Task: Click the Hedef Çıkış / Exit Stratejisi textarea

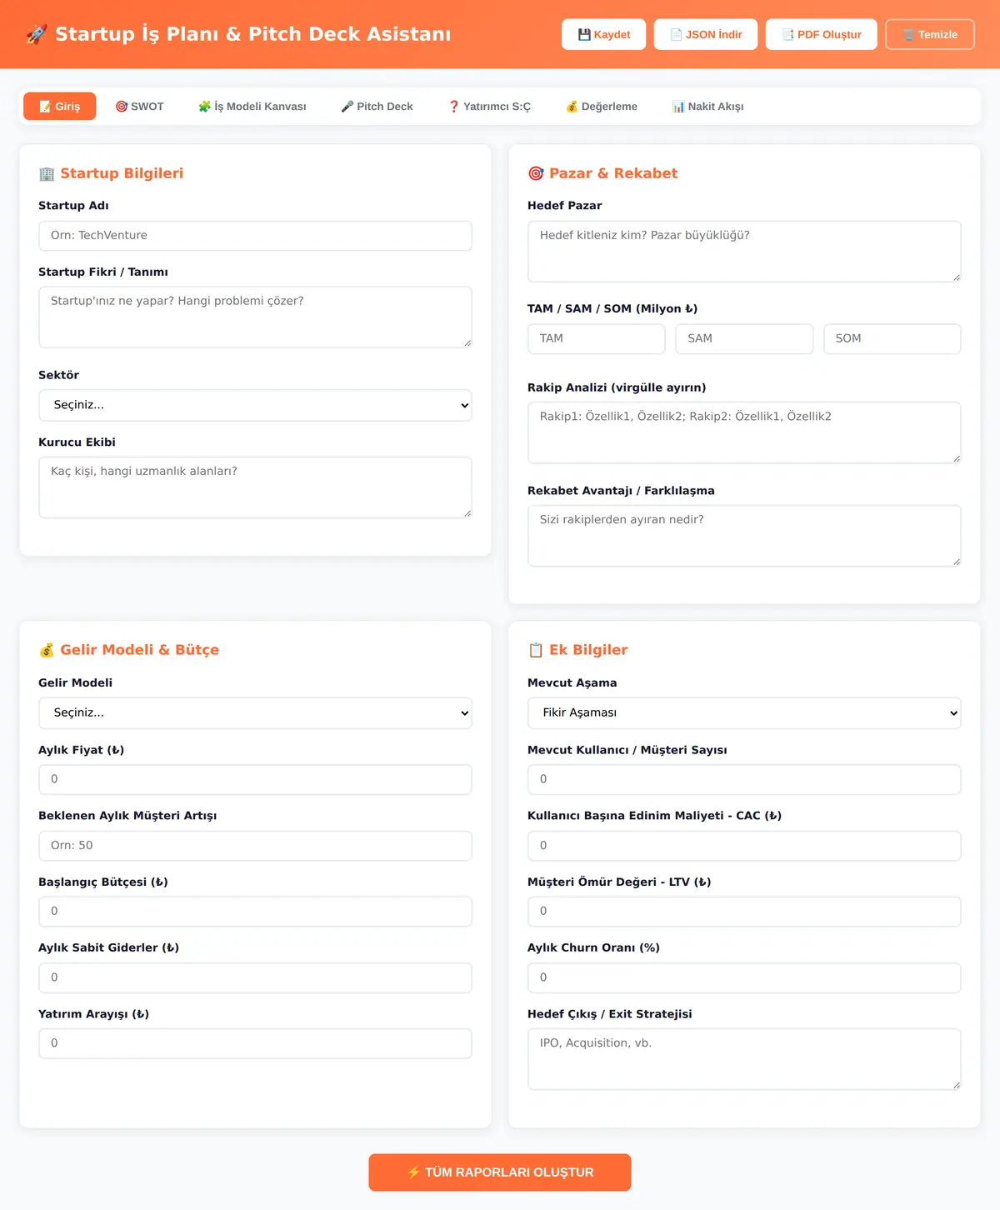Action: [744, 1059]
